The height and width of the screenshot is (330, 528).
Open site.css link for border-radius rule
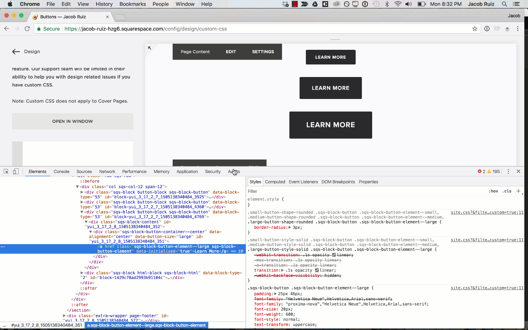[487, 212]
